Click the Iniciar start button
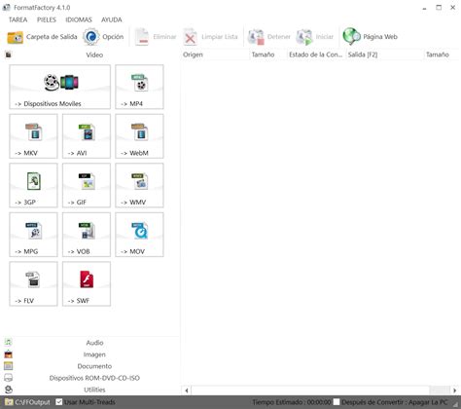461x409 pixels. coord(315,37)
